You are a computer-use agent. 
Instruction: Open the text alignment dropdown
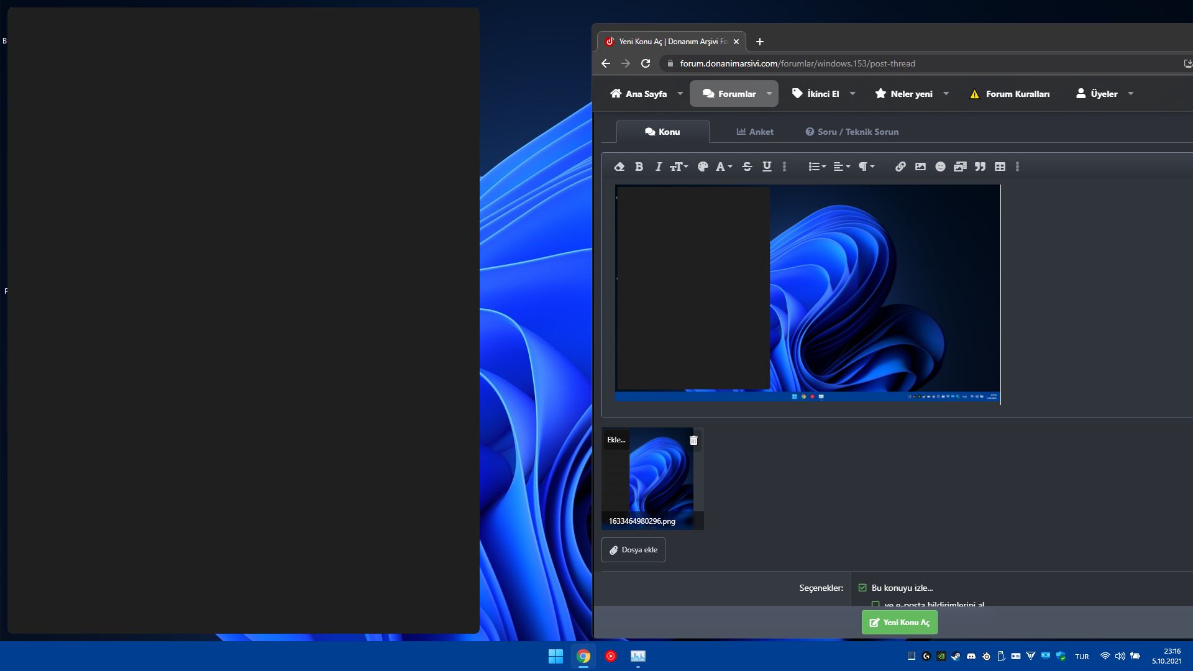point(841,167)
